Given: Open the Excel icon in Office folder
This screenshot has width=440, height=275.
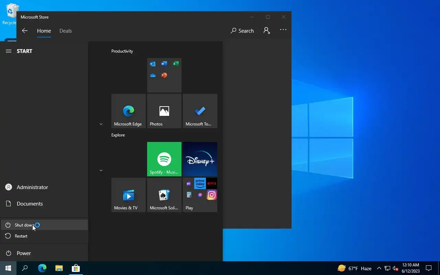Looking at the screenshot, I should tap(176, 64).
